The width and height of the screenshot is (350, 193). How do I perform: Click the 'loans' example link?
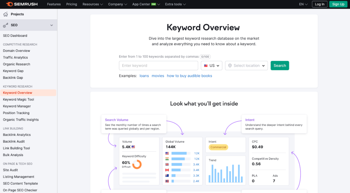tap(144, 76)
